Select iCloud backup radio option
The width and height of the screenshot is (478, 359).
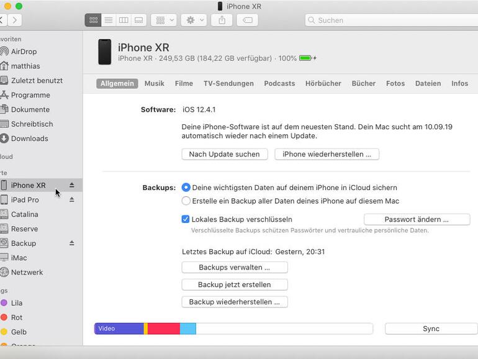click(186, 188)
